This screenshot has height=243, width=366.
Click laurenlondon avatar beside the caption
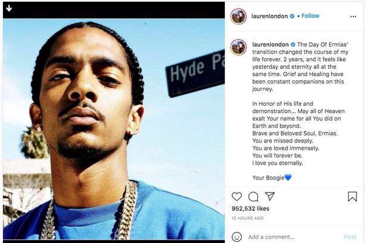coord(238,47)
